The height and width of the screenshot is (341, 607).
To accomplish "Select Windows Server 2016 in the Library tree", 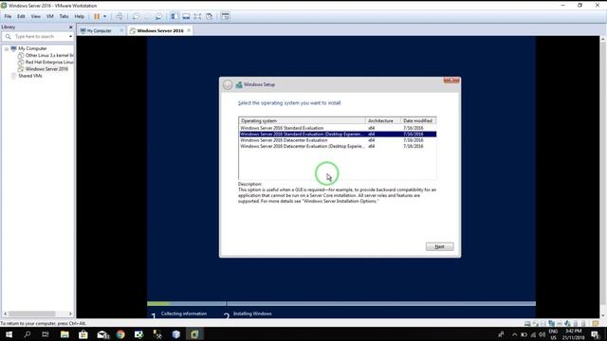I will pos(46,69).
